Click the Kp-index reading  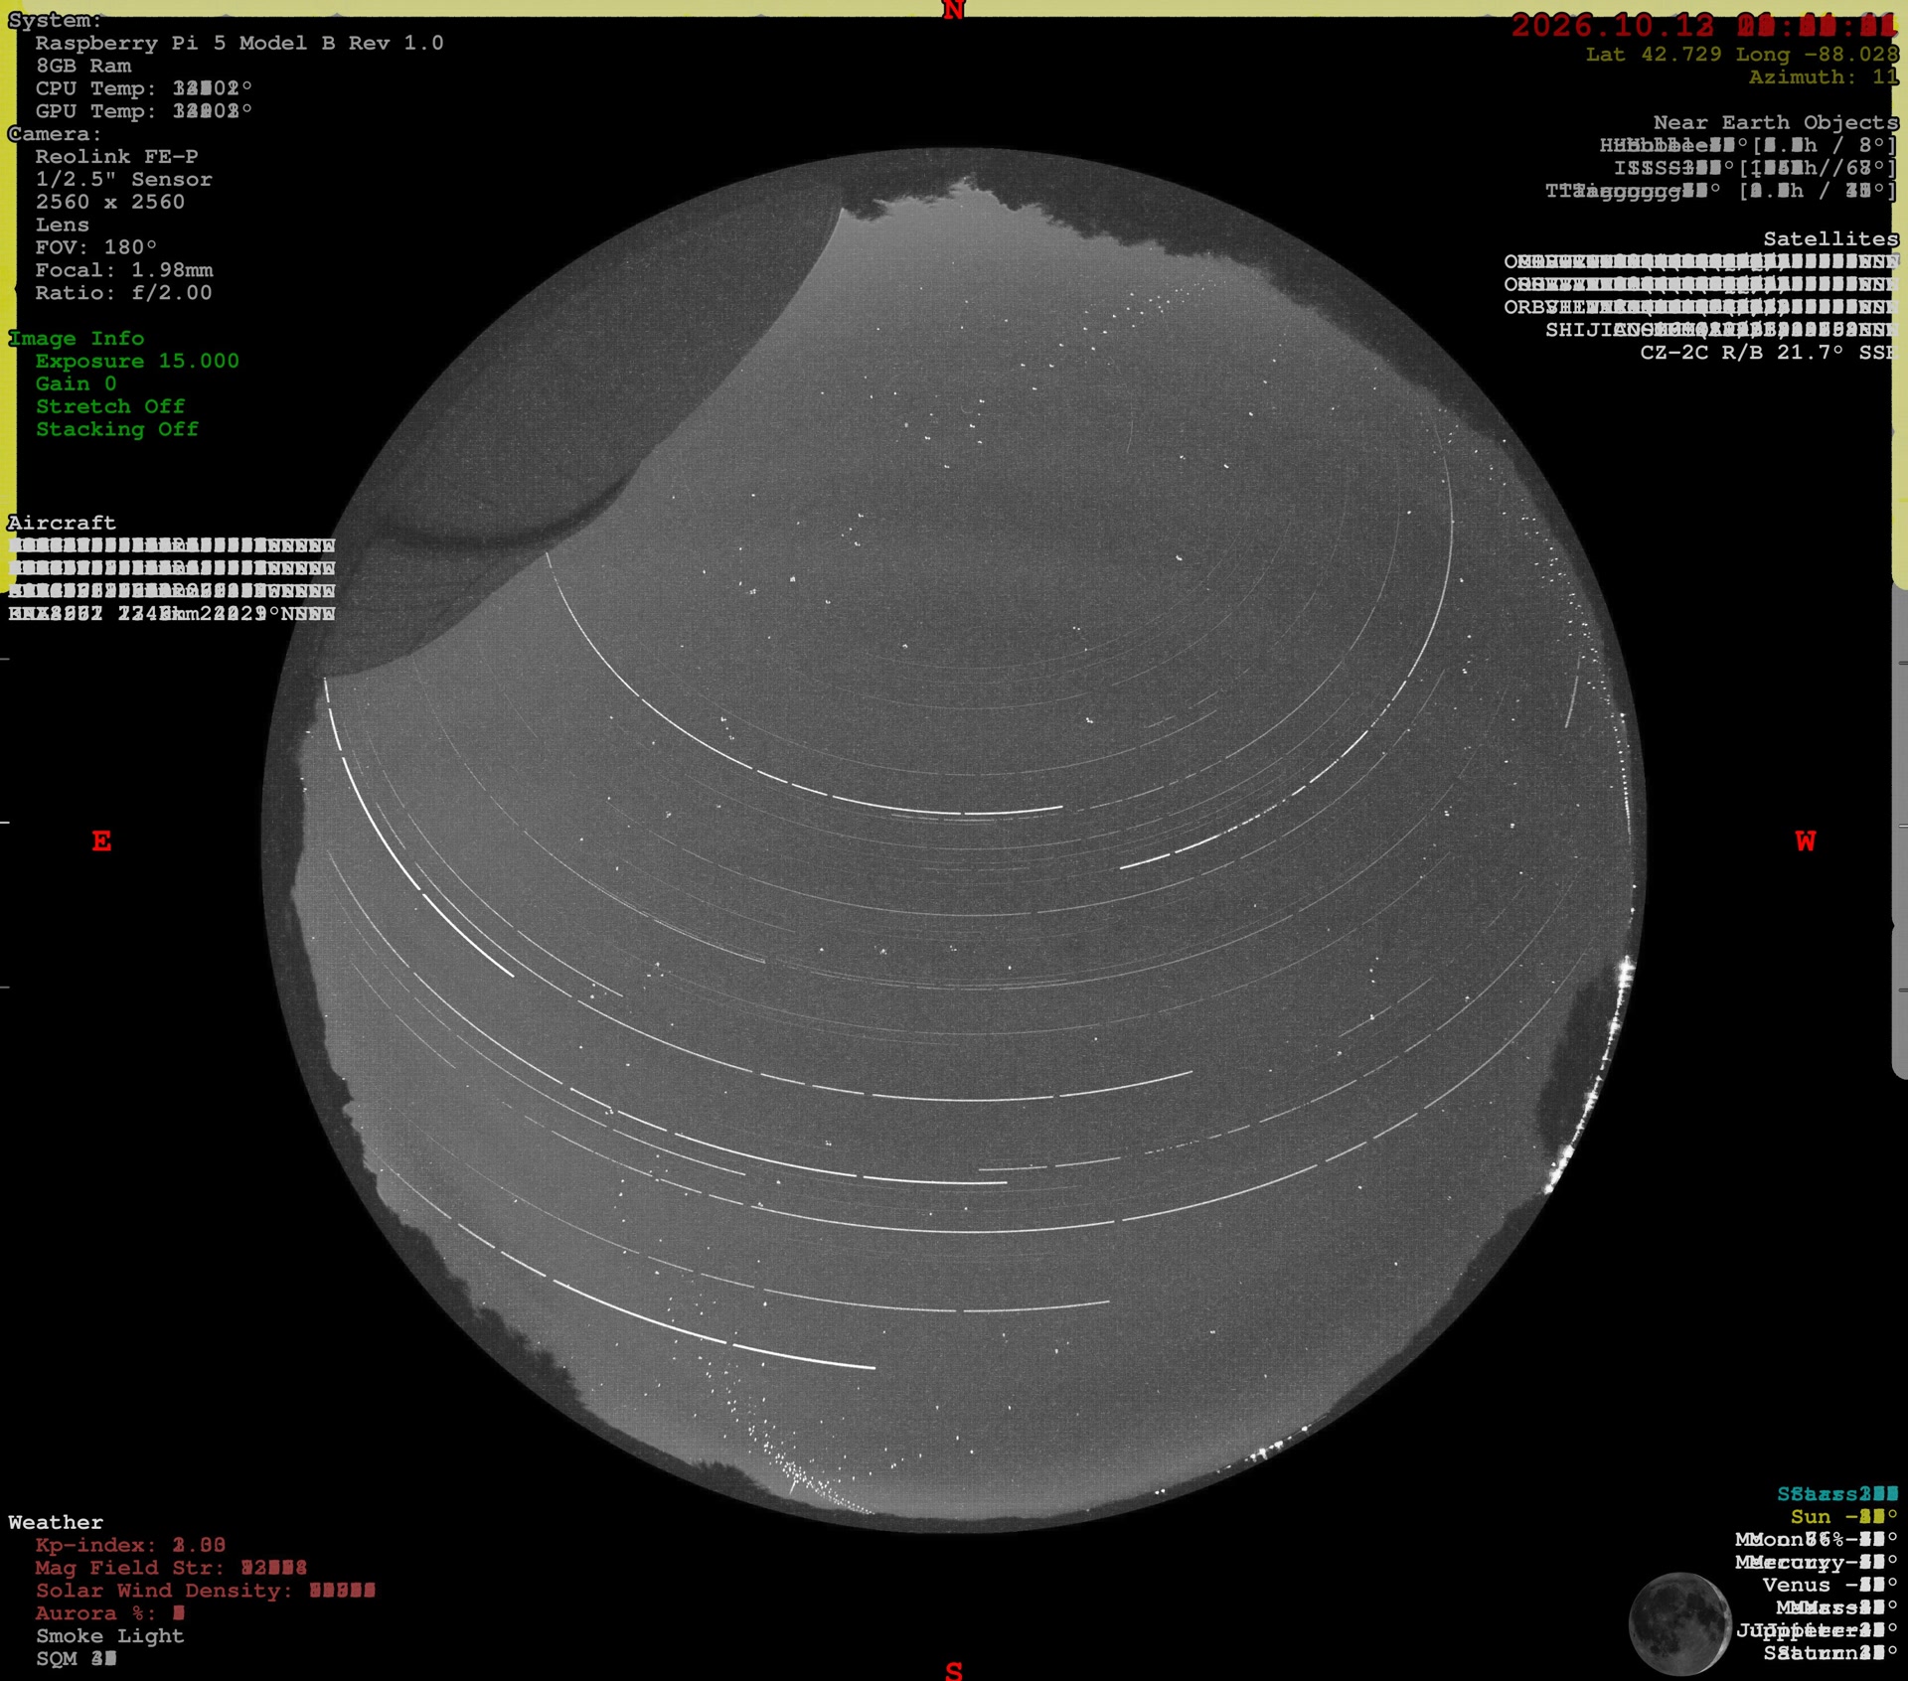tap(130, 1545)
